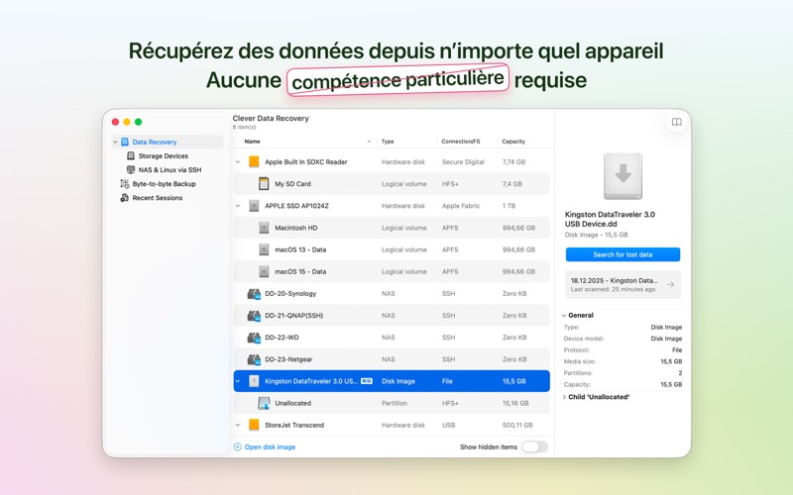Select the DD-20-Synology row name
Viewport: 793px width, 495px height.
(x=290, y=293)
